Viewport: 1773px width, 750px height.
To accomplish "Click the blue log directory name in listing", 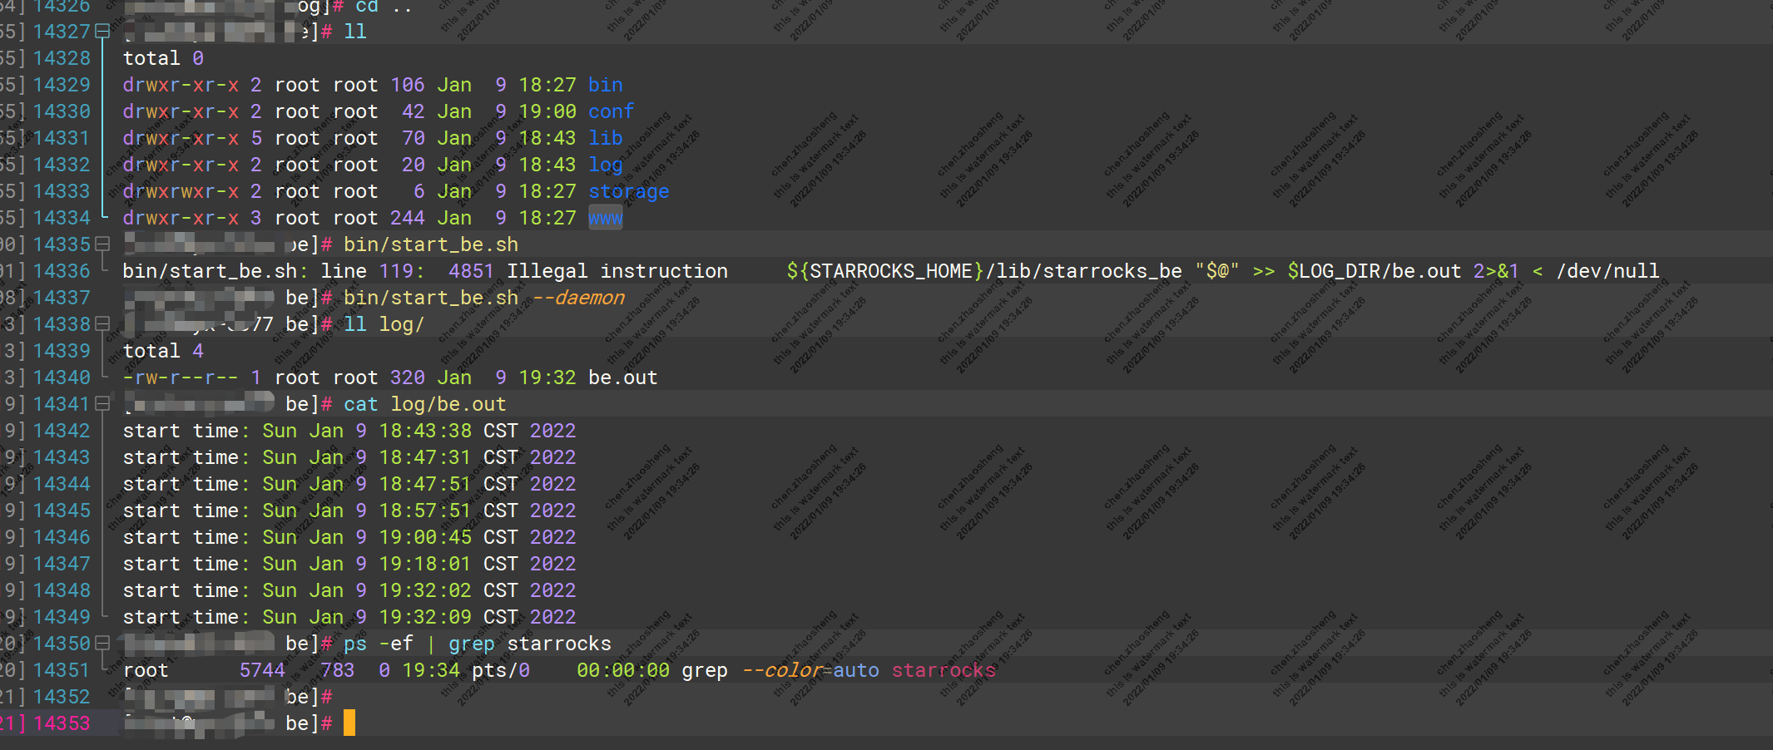I will point(605,165).
